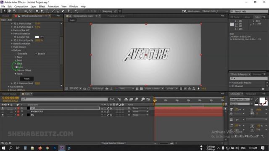Select the Horizontal Type tool

point(47,11)
